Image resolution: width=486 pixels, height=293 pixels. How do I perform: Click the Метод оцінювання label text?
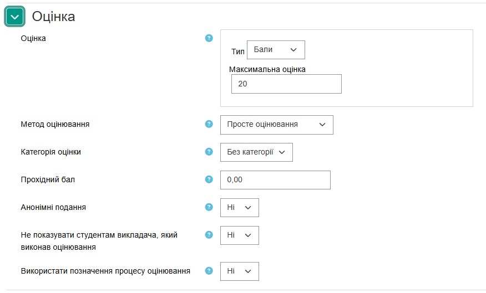55,124
